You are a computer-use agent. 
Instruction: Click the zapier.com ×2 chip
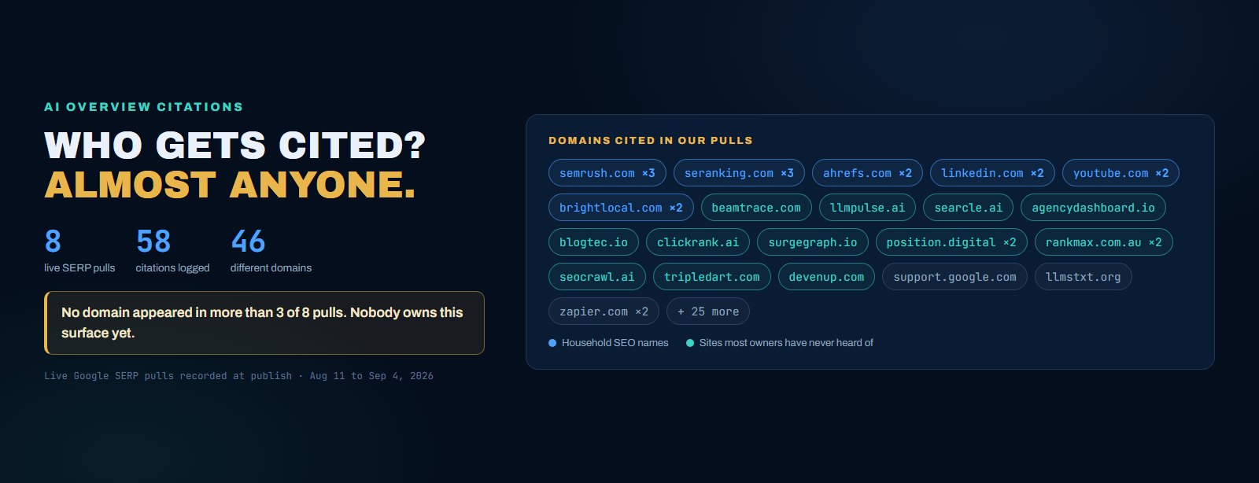pos(604,312)
